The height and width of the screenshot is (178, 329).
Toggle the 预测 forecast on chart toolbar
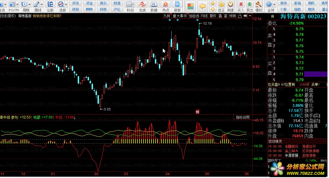coord(233,16)
